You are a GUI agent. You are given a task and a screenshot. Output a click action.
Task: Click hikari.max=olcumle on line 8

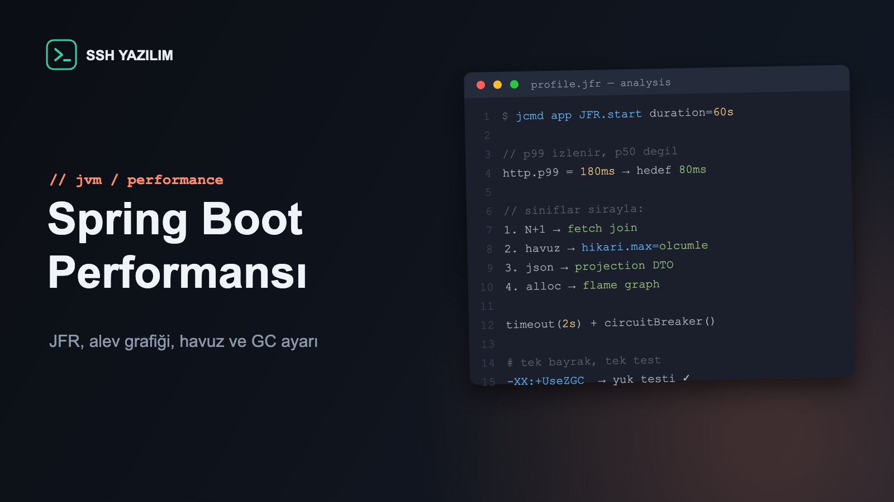pyautogui.click(x=645, y=247)
